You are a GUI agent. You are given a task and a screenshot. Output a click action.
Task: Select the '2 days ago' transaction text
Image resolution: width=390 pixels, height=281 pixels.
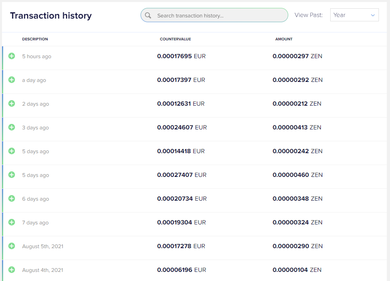[36, 104]
